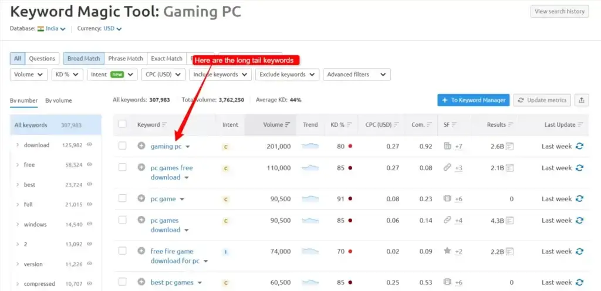The height and width of the screenshot is (291, 601).
Task: Open Advanced filters dropdown
Action: point(357,75)
